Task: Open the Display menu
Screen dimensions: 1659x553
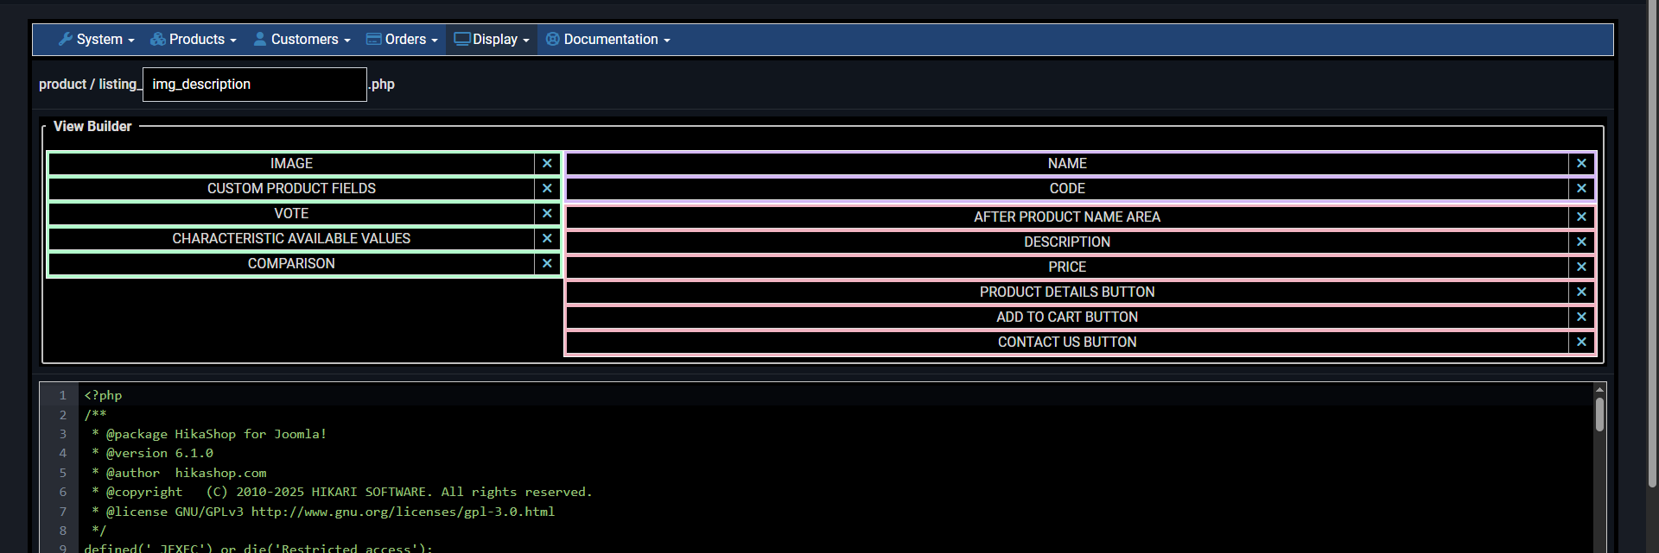Action: 492,40
